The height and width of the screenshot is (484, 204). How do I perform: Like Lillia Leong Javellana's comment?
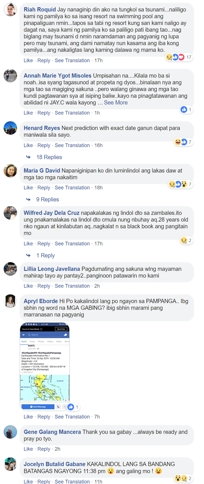[x=28, y=286]
